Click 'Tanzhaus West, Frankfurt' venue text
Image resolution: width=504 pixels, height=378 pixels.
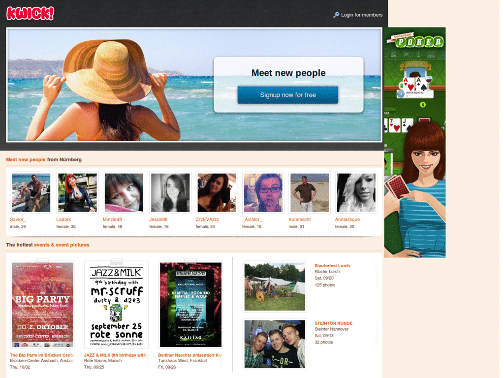183,361
